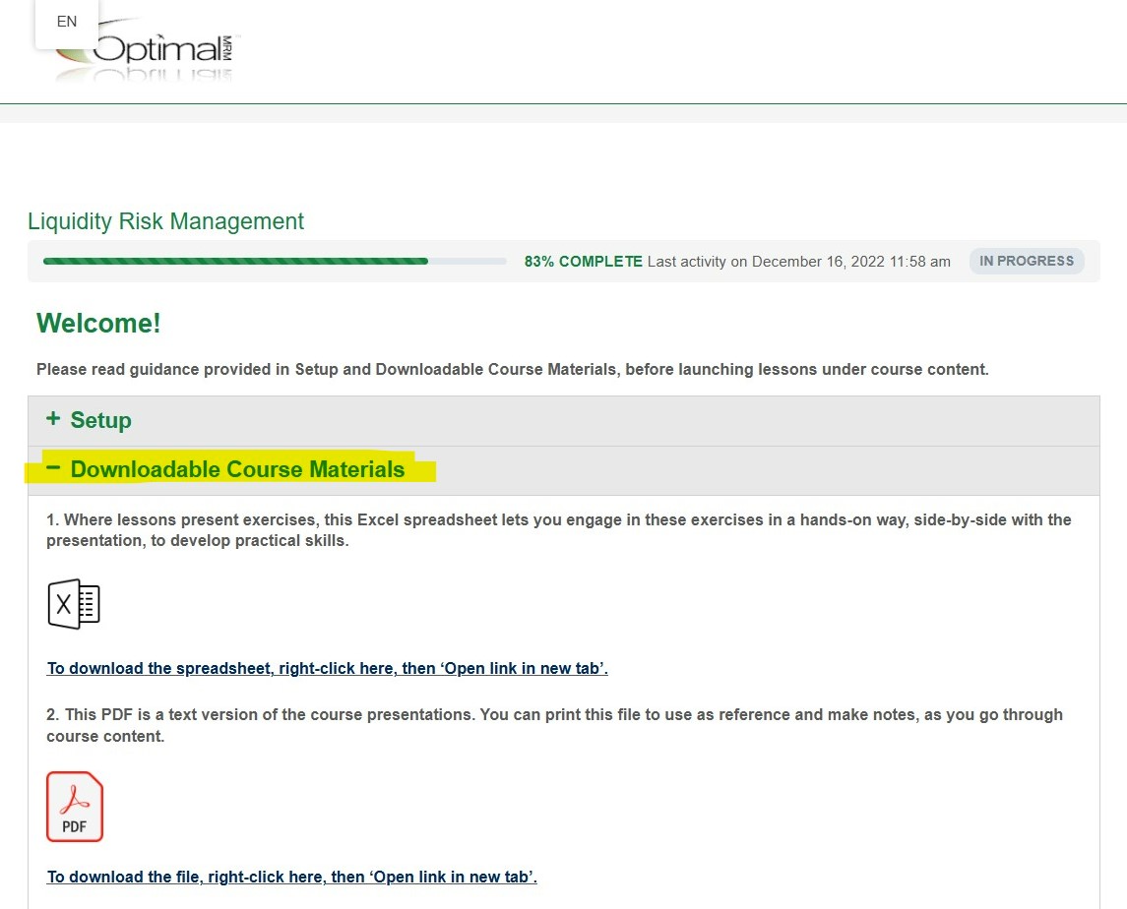Click the Excel spreadsheet file icon

(x=74, y=604)
